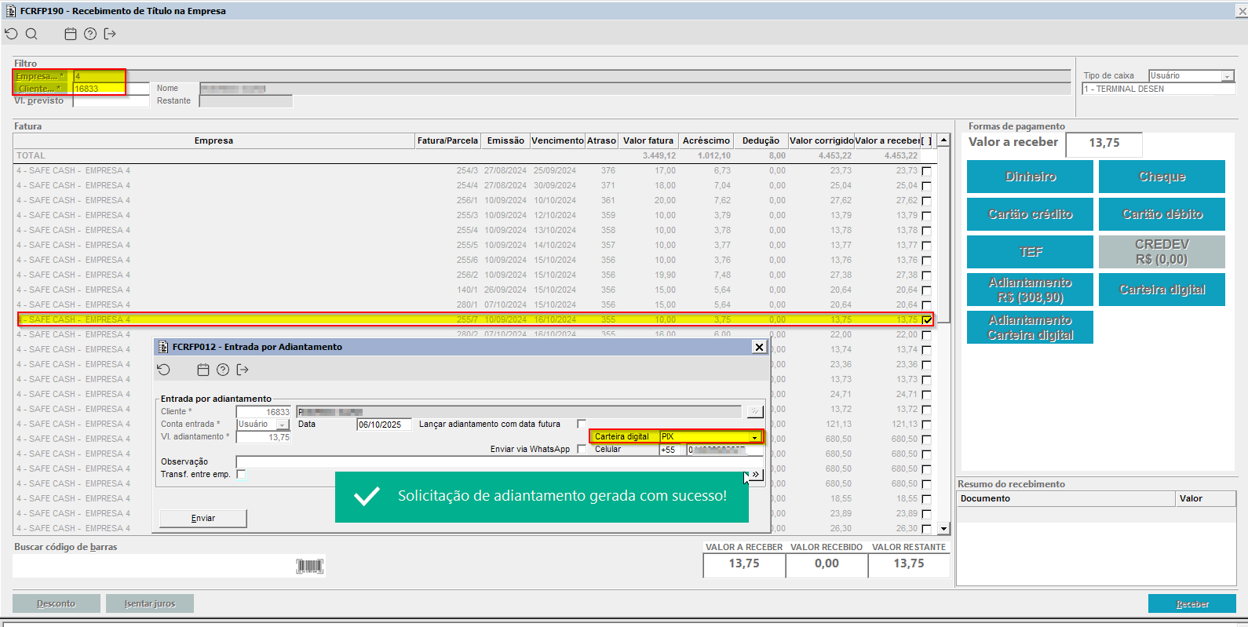Check the checkbox for invoice 254/3

(927, 171)
